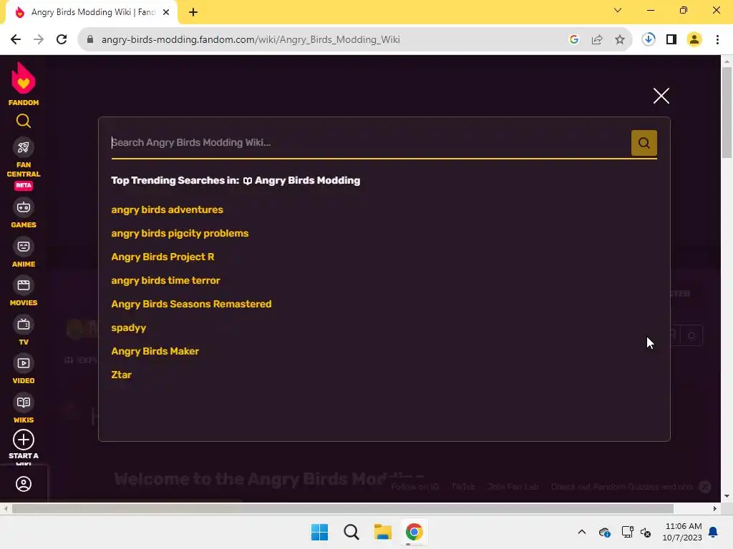
Task: Select trending search angry birds adventures
Action: pyautogui.click(x=167, y=209)
